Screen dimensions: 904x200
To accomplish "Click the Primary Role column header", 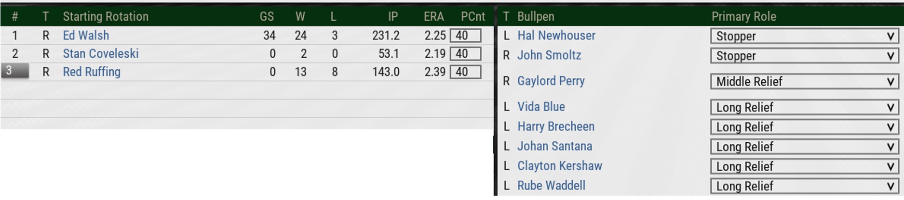I will click(x=743, y=16).
